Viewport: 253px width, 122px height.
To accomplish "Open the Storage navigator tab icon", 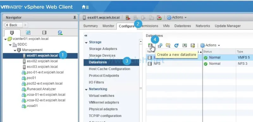I will pos(44,33).
